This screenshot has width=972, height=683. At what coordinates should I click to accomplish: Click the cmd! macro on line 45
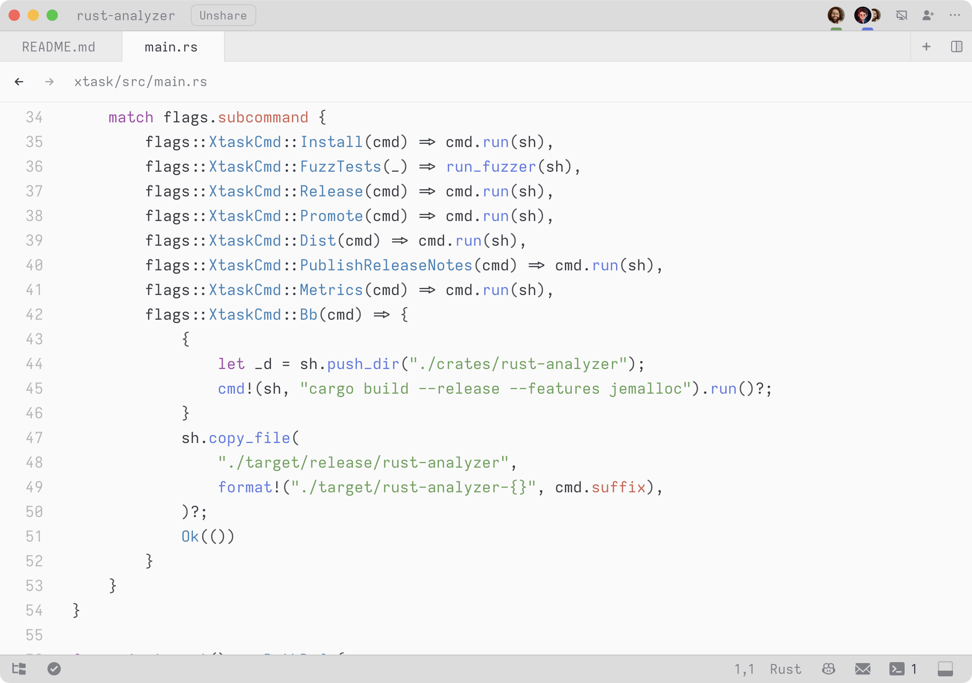coord(236,388)
